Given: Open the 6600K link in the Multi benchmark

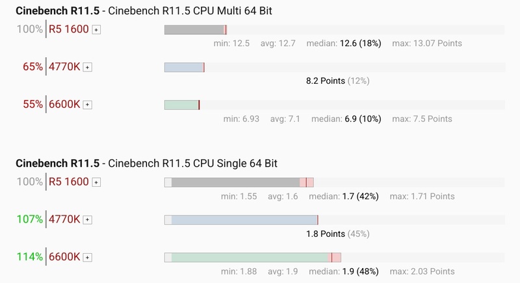Looking at the screenshot, I should coord(64,105).
